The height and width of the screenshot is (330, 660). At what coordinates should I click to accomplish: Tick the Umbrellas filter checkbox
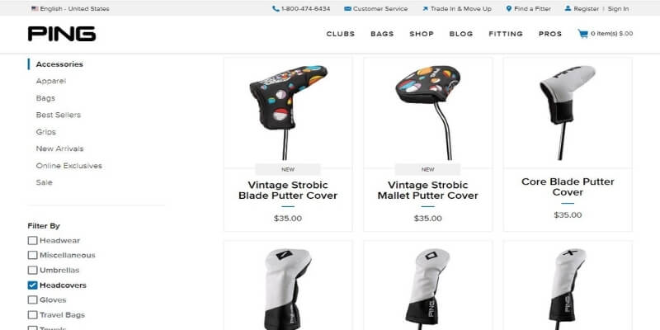[32, 271]
